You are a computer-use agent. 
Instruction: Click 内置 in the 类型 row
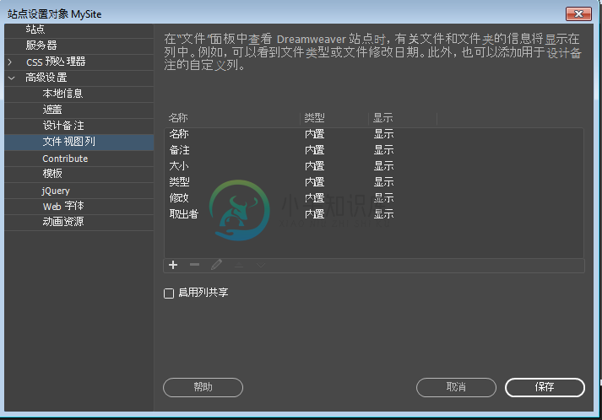[315, 182]
